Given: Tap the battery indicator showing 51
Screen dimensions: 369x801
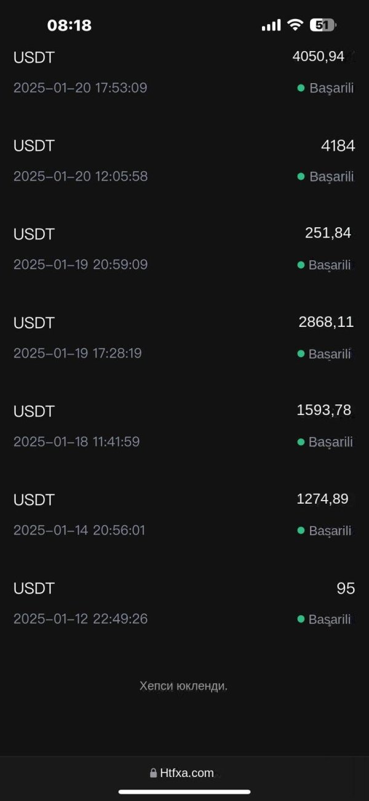Looking at the screenshot, I should (x=323, y=25).
